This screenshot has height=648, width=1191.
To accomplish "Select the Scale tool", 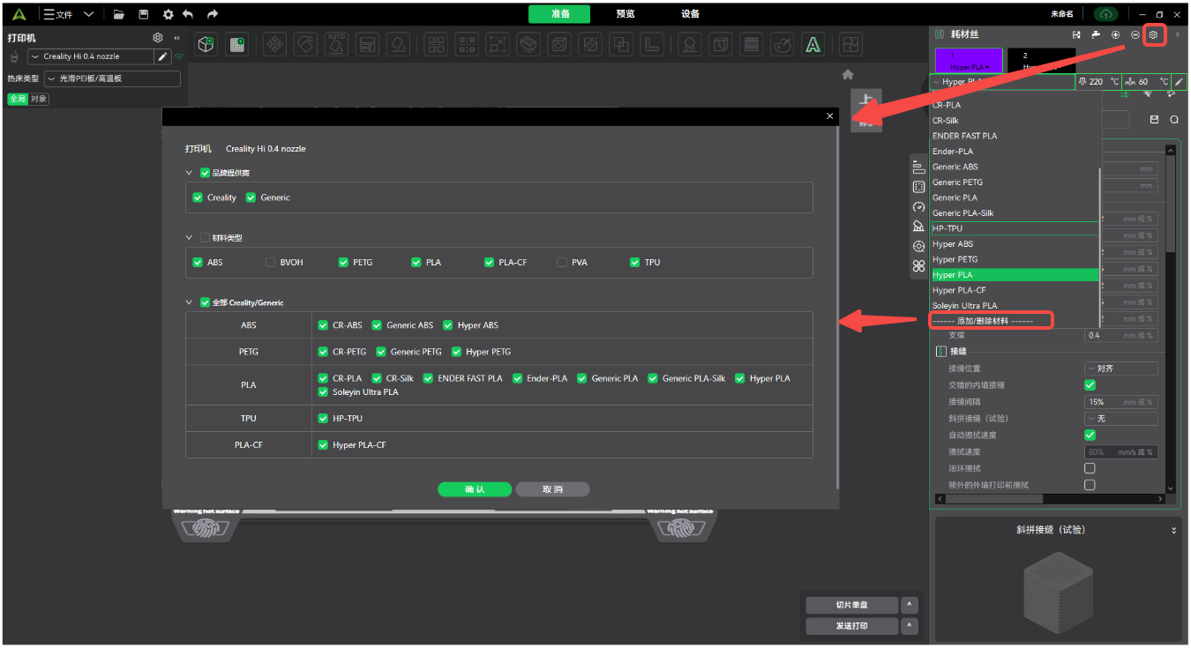I will coord(498,43).
